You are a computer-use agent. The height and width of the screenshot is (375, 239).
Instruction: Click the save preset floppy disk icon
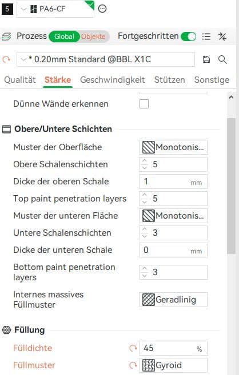(x=206, y=59)
